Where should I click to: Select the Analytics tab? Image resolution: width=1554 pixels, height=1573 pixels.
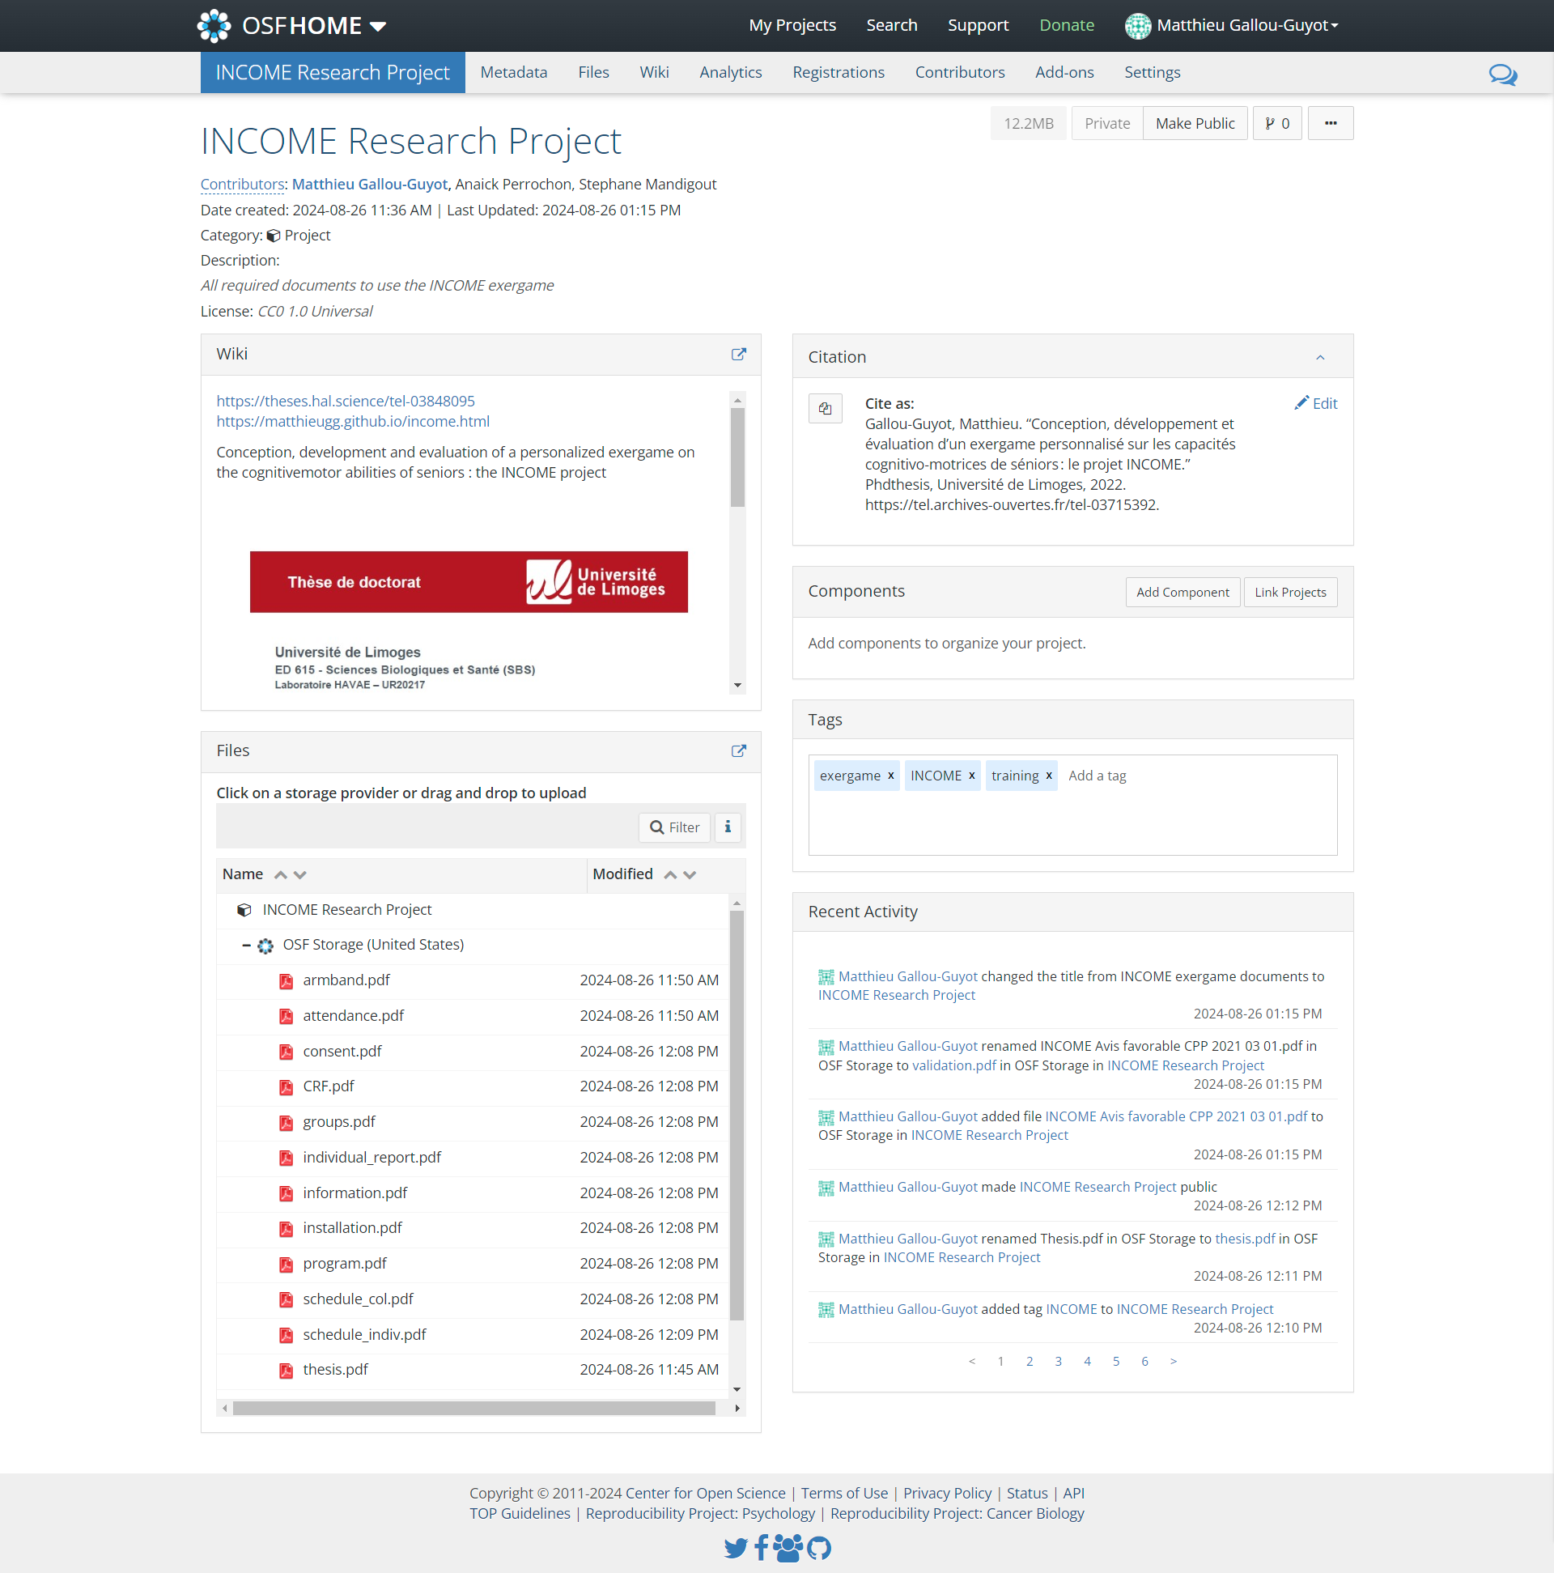pos(728,71)
